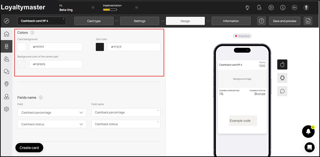This screenshot has height=157, width=320.
Task: Click Save and preview
Action: pyautogui.click(x=285, y=21)
